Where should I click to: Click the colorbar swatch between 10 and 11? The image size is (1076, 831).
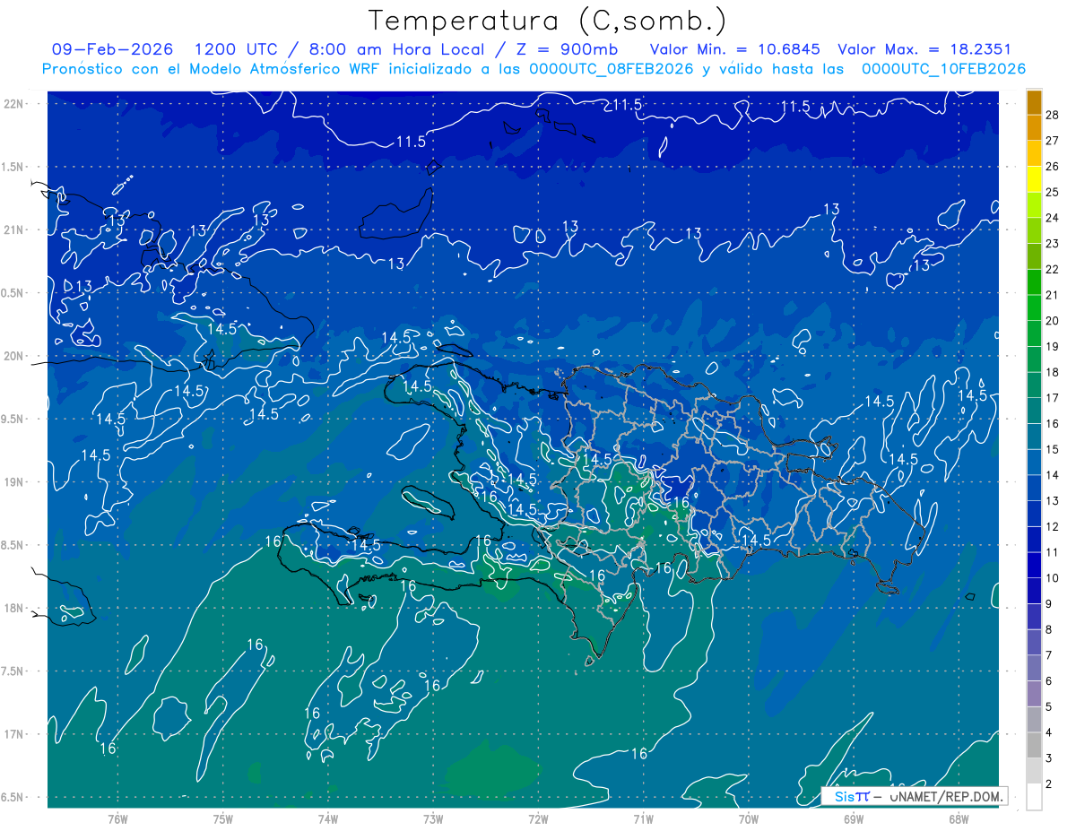[x=1035, y=565]
